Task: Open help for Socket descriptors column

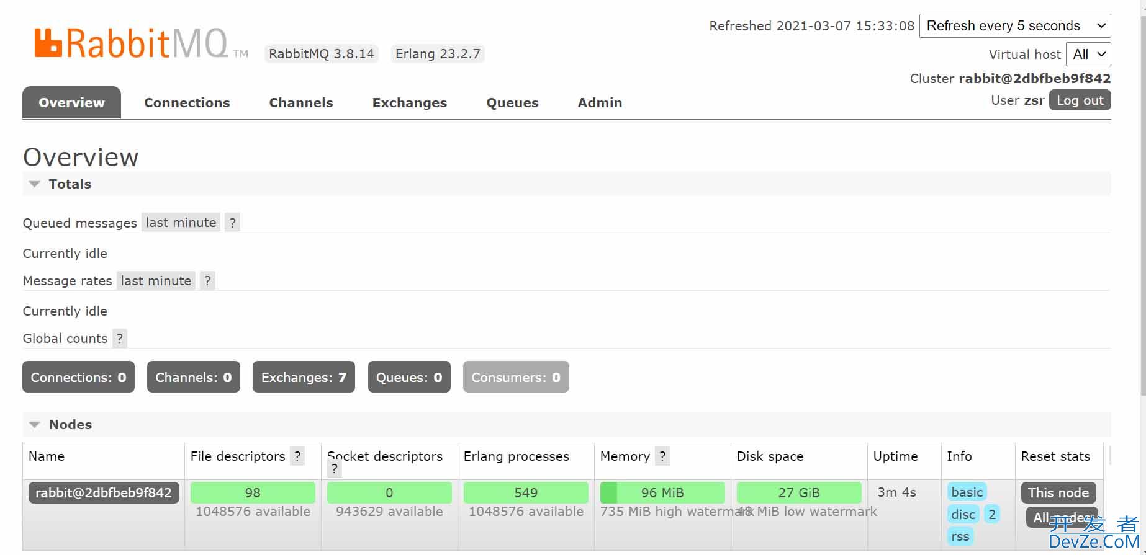Action: (335, 469)
